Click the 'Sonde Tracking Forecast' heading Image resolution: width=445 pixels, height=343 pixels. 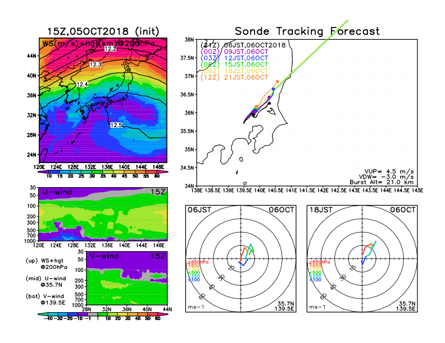tap(307, 31)
